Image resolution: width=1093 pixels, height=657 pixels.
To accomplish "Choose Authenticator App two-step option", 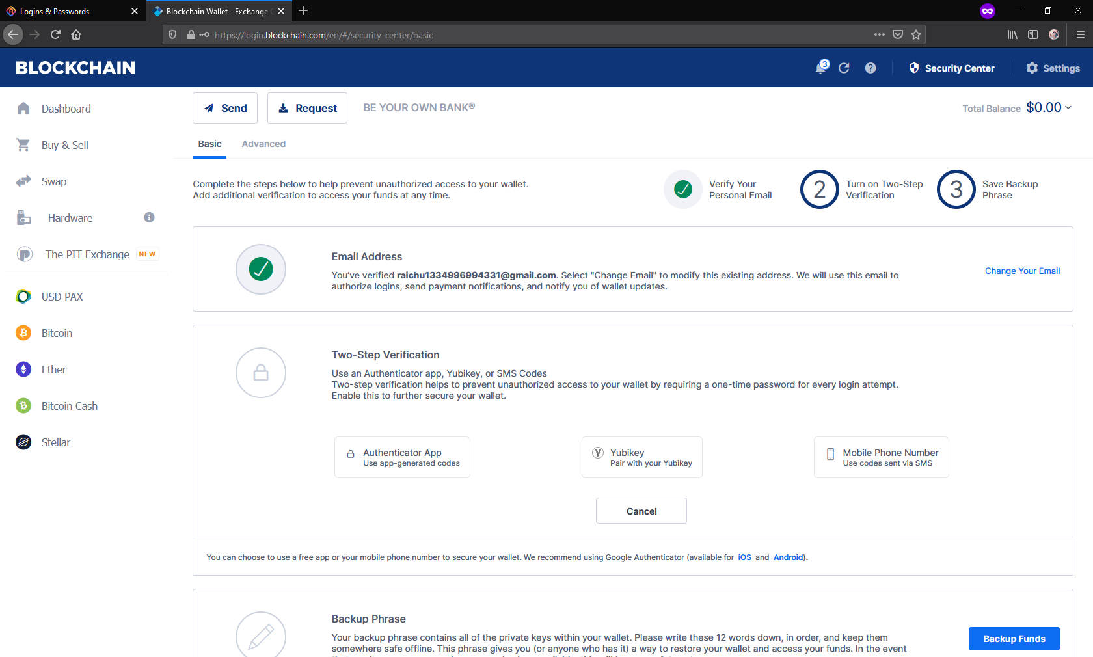I will (402, 457).
